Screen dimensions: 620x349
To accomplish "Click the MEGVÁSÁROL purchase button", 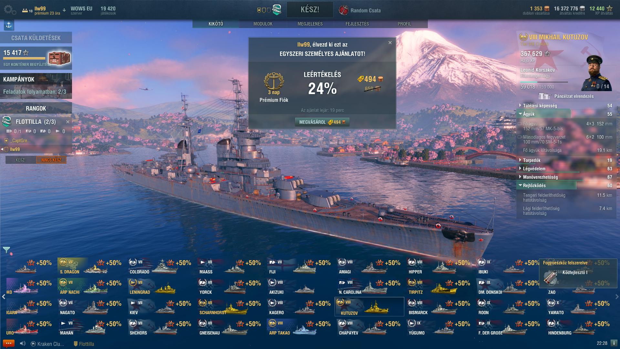I will [x=322, y=122].
